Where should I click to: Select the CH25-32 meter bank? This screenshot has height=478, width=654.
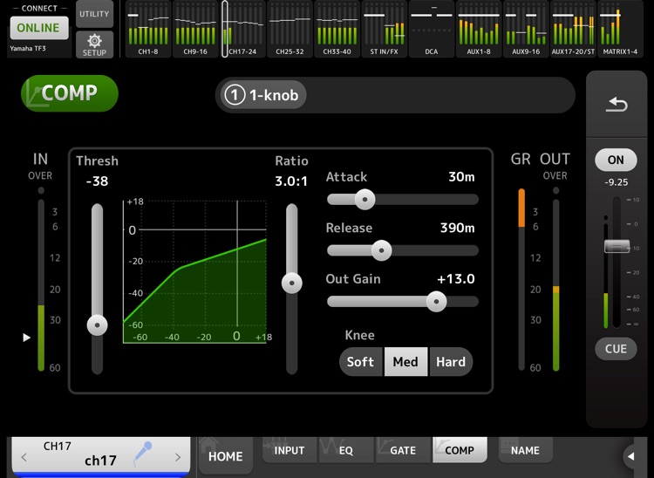coord(290,29)
